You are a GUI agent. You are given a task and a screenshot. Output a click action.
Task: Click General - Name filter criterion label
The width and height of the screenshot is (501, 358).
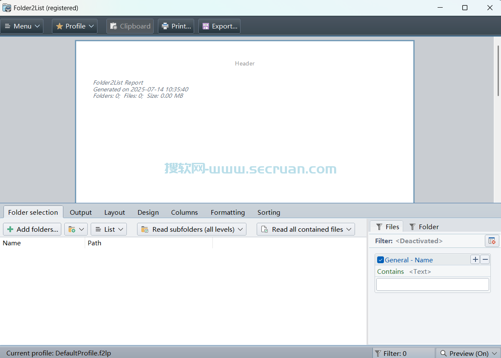(409, 260)
